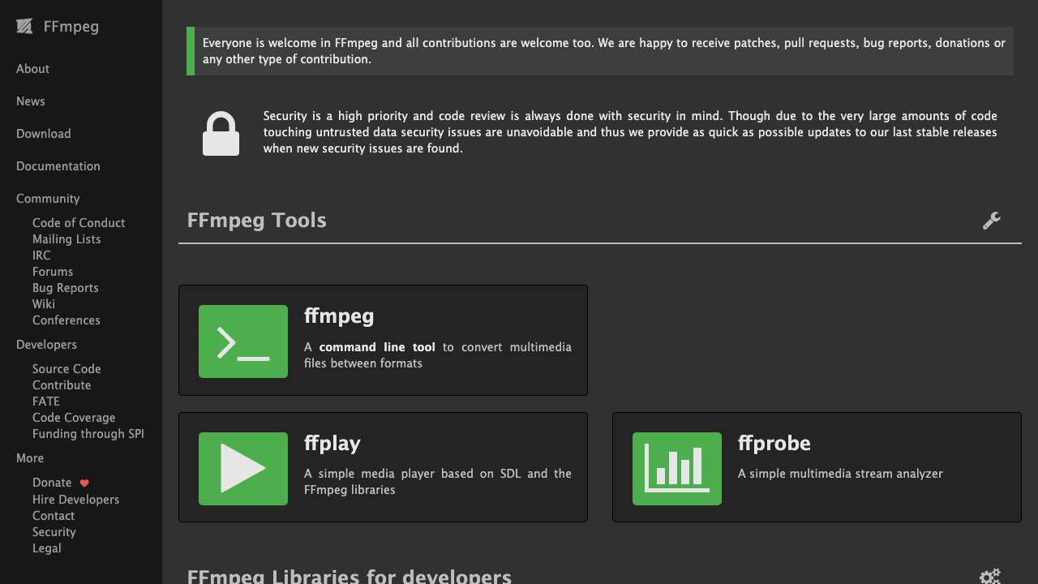Screen dimensions: 1038x584
Task: Open the About page
Action: click(32, 69)
